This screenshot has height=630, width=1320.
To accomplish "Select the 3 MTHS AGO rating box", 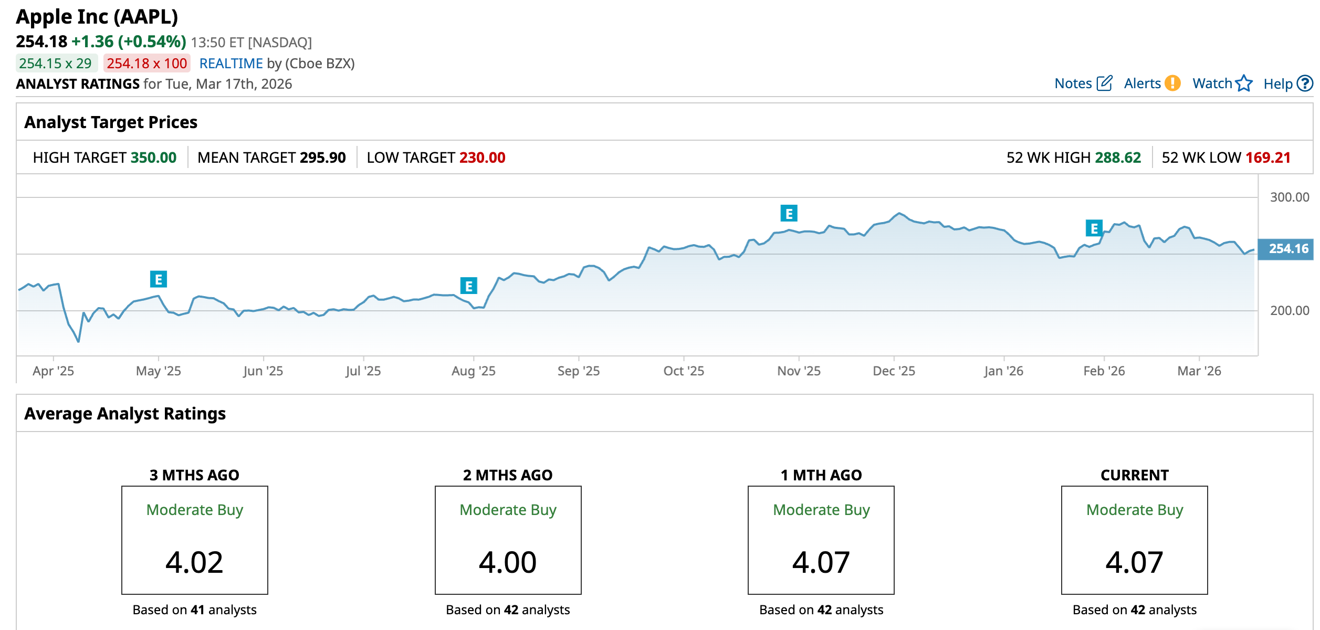I will tap(195, 540).
